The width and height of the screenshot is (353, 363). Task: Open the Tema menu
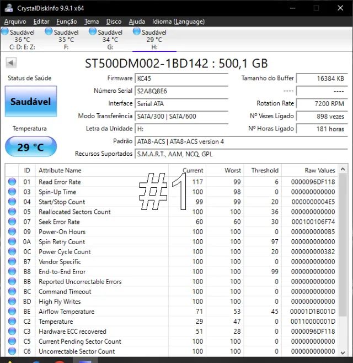click(x=92, y=22)
